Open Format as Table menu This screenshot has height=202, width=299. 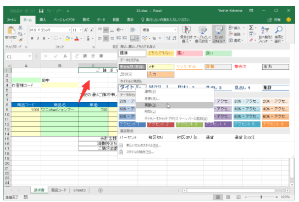tap(202, 34)
